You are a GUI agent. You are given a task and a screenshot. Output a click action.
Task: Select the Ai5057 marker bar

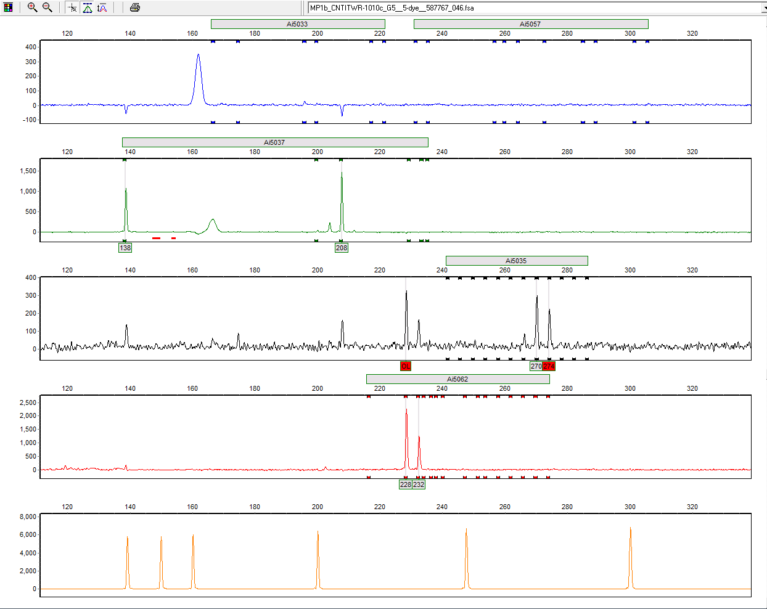tap(530, 24)
